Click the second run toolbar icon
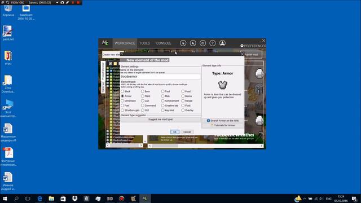 [193, 43]
